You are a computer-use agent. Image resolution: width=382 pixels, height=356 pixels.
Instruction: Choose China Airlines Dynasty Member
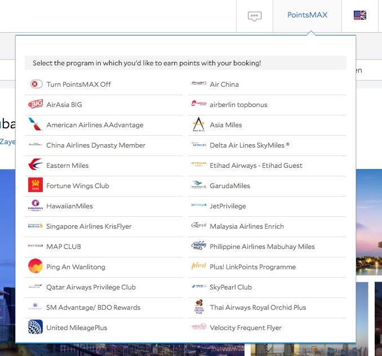[96, 145]
